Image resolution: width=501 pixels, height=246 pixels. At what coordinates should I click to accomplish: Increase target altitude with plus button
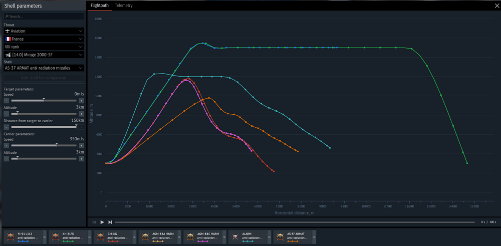tap(82, 114)
